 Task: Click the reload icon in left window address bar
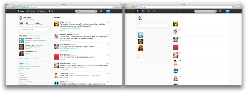point(113,7)
